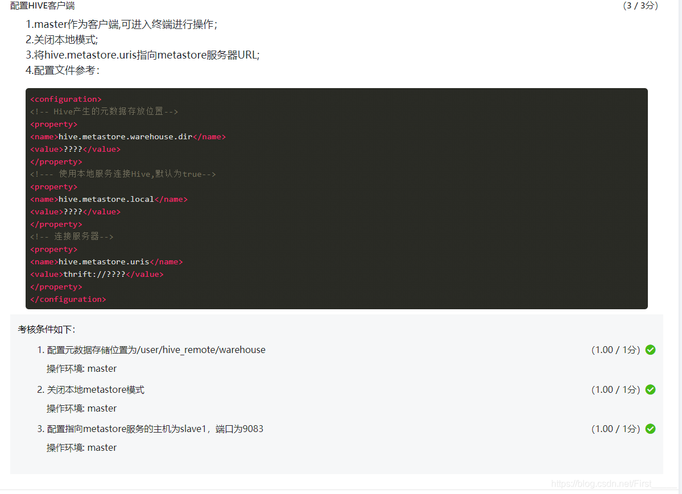Image resolution: width=682 pixels, height=494 pixels.
Task: Click step 1.master作为客户端 instruction line
Action: pos(121,24)
